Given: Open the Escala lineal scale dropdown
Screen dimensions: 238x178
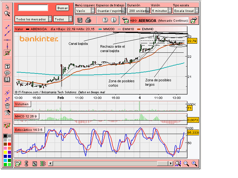Looking at the screenshot, I should tap(186, 11).
